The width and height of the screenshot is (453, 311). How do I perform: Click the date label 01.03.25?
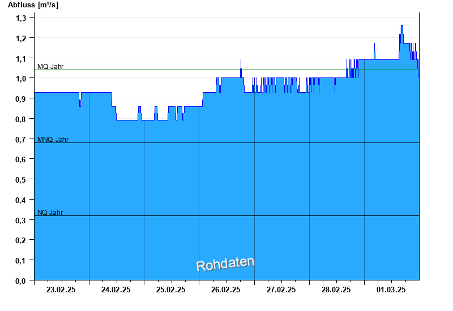[x=391, y=290]
